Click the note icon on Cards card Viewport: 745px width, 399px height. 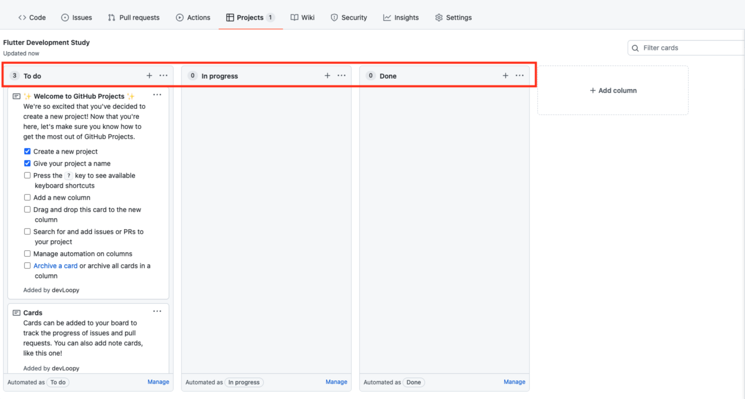[16, 313]
